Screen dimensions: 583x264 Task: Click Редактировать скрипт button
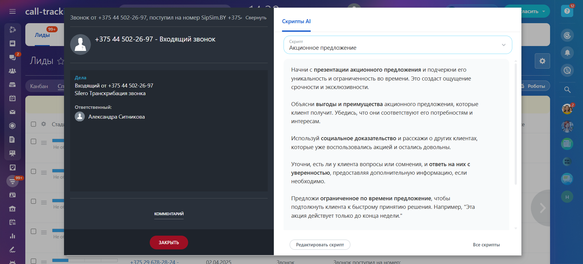pos(320,245)
